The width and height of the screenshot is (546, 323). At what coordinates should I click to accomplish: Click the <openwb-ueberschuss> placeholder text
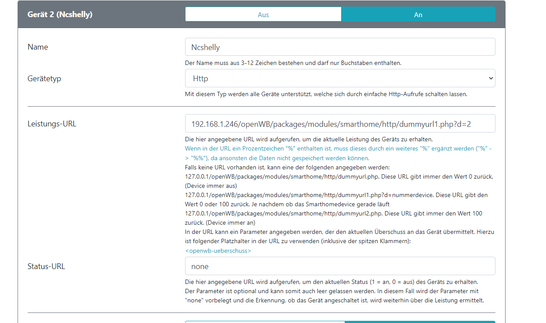click(x=218, y=251)
